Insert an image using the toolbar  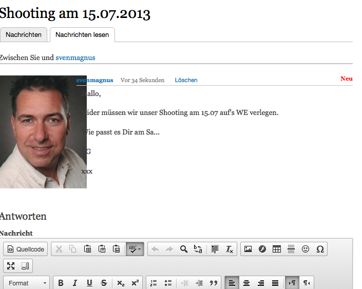pos(248,249)
